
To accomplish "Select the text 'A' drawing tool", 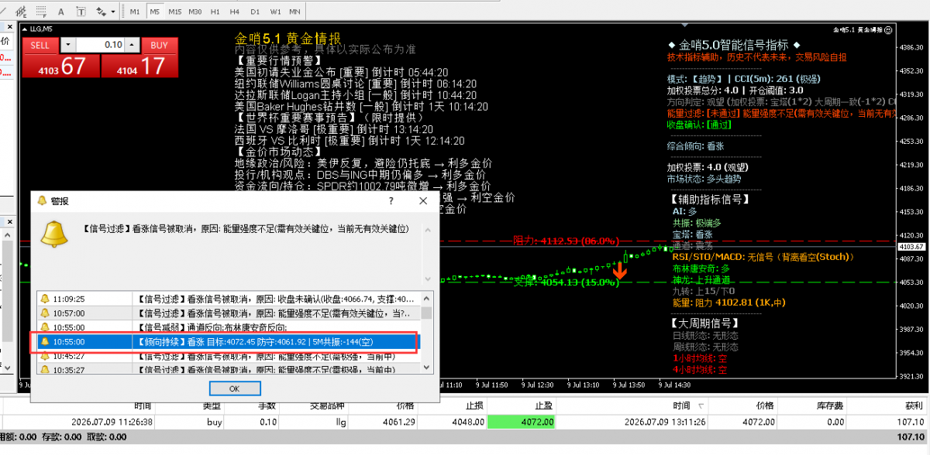I will click(60, 12).
